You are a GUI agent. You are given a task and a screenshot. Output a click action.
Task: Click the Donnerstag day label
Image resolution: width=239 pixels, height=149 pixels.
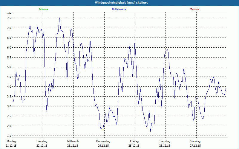(103, 141)
